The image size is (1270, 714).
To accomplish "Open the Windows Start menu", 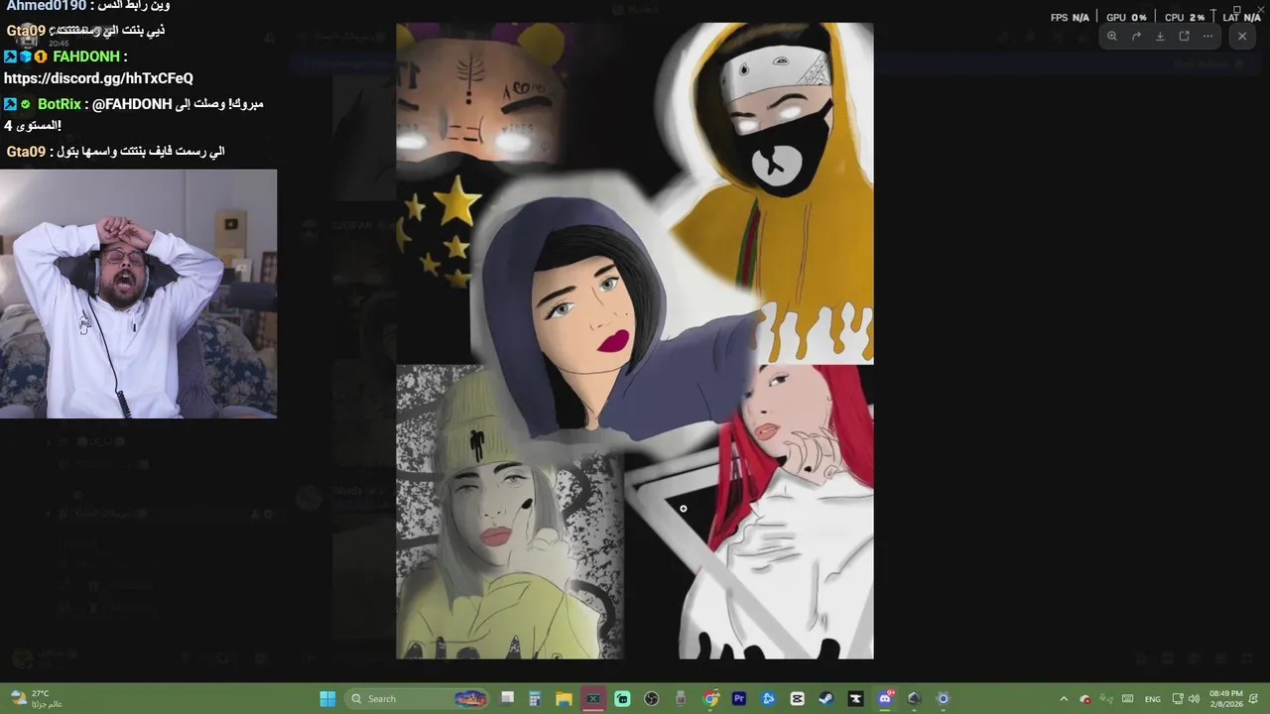I will [327, 699].
